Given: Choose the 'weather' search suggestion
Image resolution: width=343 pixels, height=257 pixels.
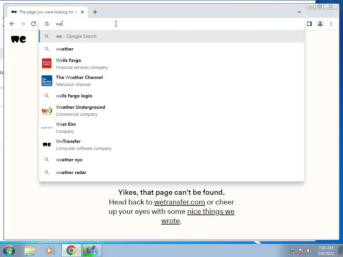Looking at the screenshot, I should click(171, 49).
